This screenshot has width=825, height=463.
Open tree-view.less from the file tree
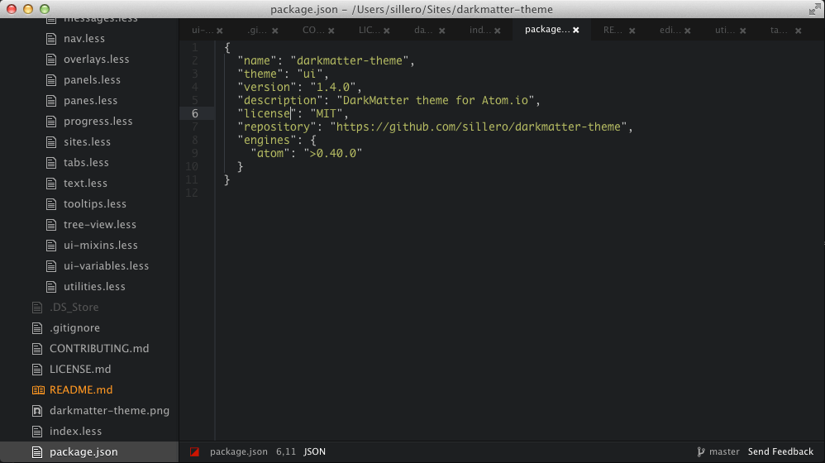(99, 225)
